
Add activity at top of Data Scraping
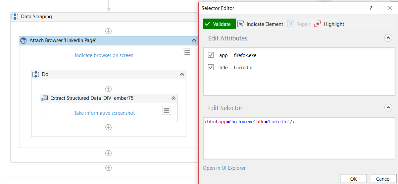click(108, 31)
